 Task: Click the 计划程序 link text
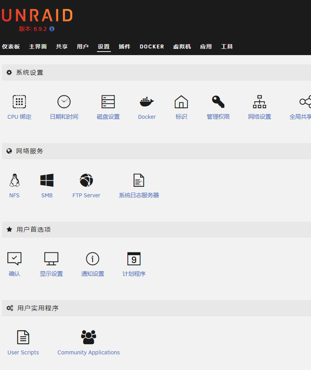(134, 274)
